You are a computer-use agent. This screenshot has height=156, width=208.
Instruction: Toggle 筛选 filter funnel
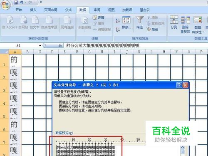click(140, 22)
